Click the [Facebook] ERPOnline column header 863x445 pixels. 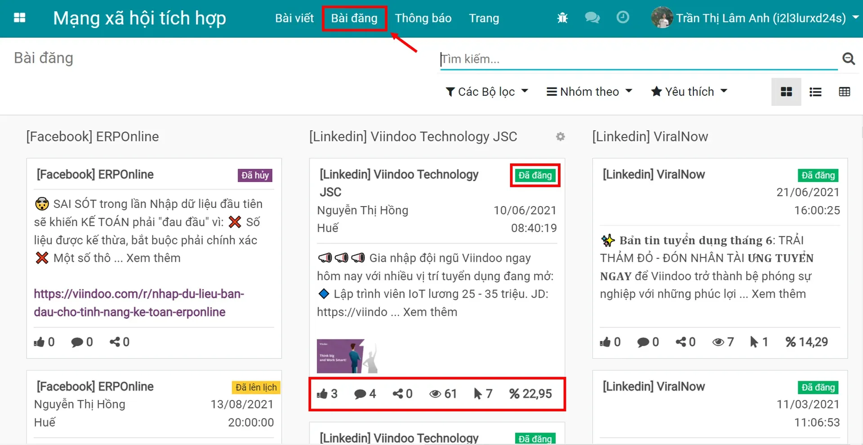tap(93, 137)
